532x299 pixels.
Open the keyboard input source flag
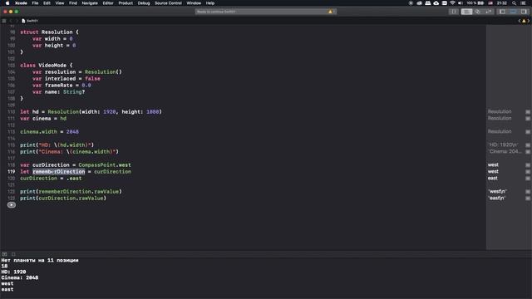point(490,3)
